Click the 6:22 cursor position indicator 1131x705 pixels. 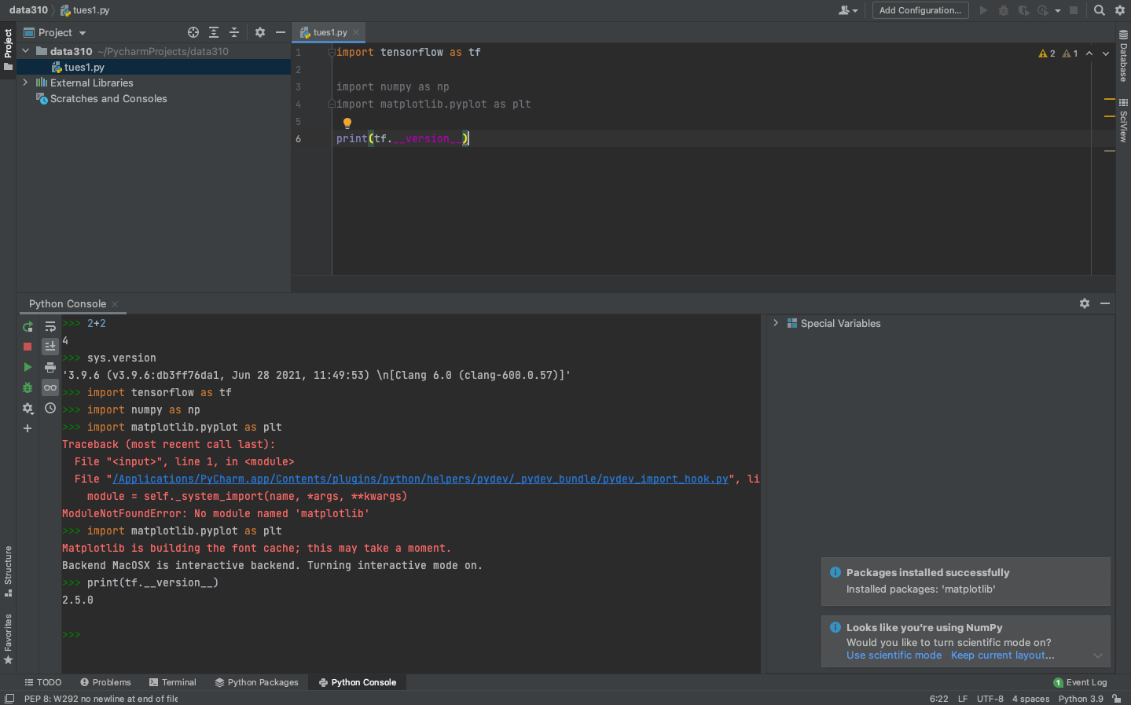tap(938, 699)
